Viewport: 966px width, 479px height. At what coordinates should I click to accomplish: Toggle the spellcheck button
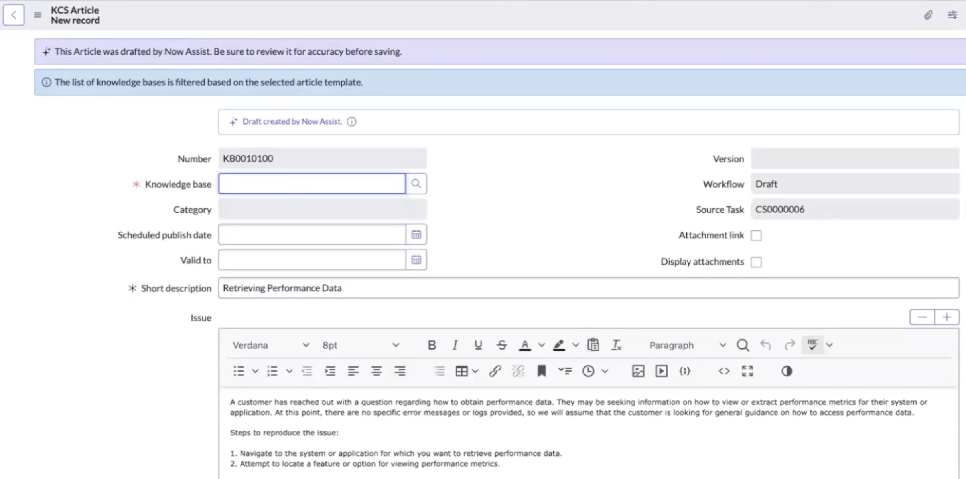[812, 345]
